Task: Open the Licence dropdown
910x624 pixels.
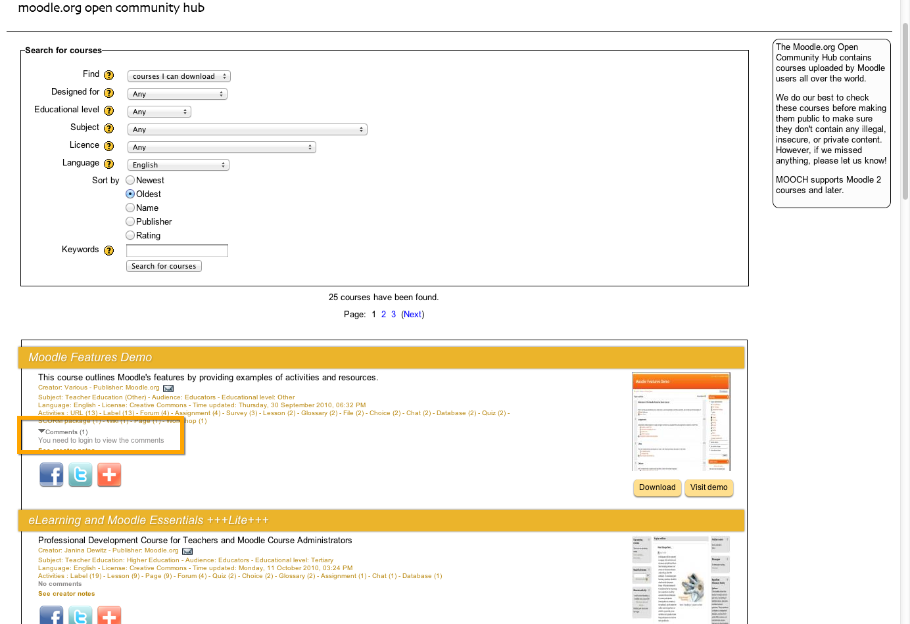Action: coord(222,147)
